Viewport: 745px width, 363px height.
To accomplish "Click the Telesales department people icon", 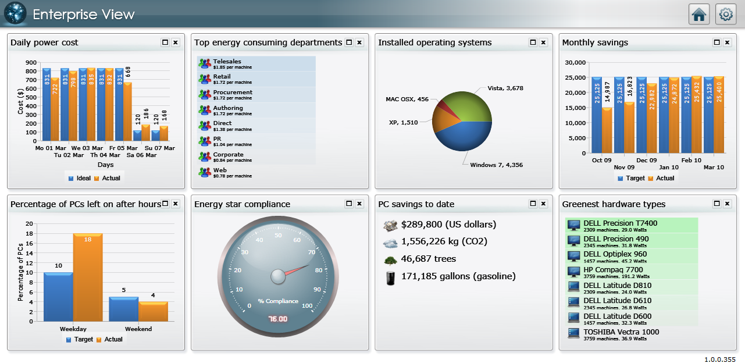I will [x=204, y=63].
